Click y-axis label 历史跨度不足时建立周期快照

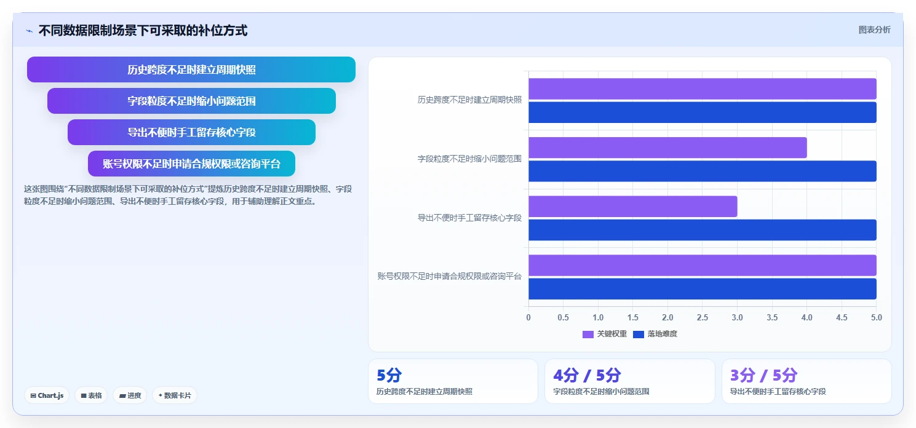tap(469, 100)
